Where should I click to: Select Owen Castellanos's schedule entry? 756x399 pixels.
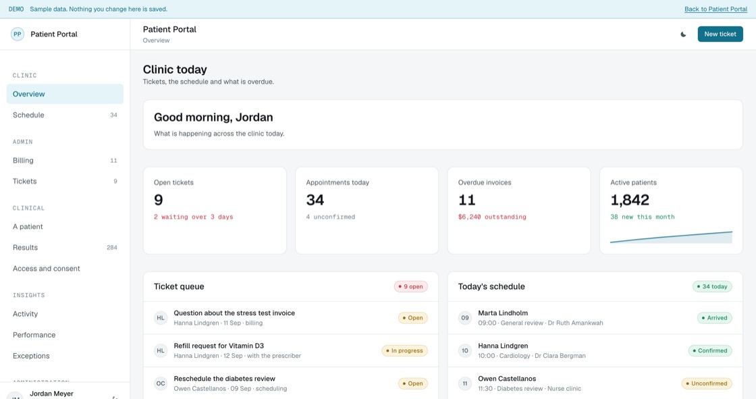pos(595,383)
